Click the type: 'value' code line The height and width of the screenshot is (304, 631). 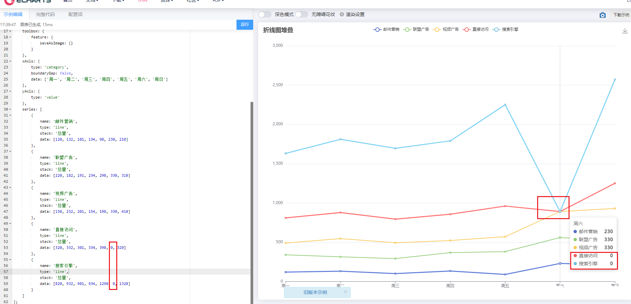click(45, 97)
